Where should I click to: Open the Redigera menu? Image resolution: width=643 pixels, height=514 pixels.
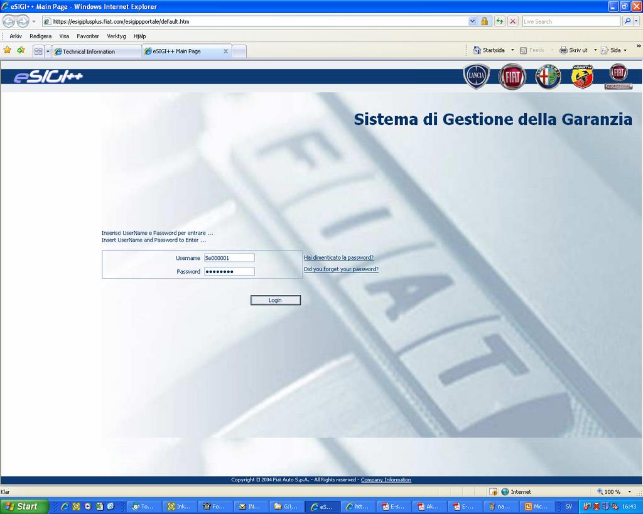click(x=41, y=36)
